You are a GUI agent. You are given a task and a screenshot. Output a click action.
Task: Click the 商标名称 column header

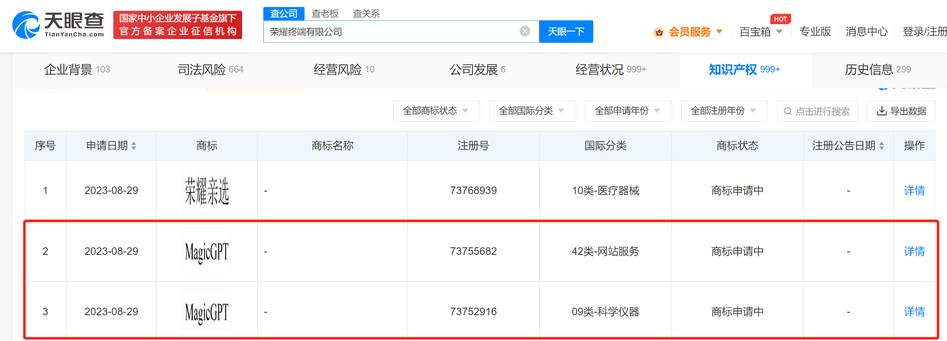point(332,146)
